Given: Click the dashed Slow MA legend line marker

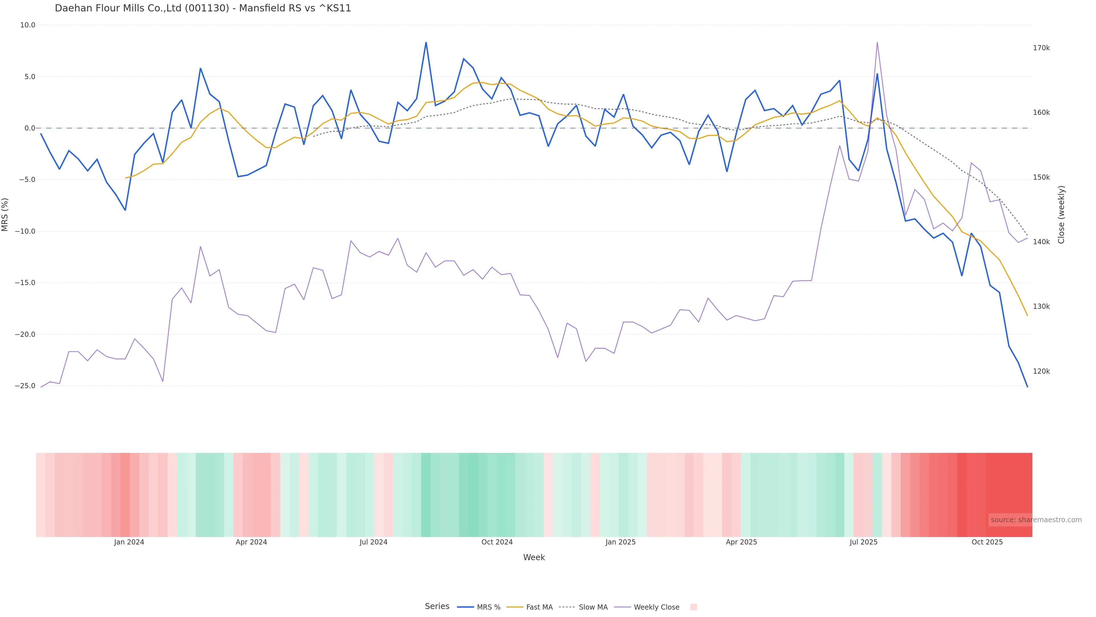Looking at the screenshot, I should point(567,607).
